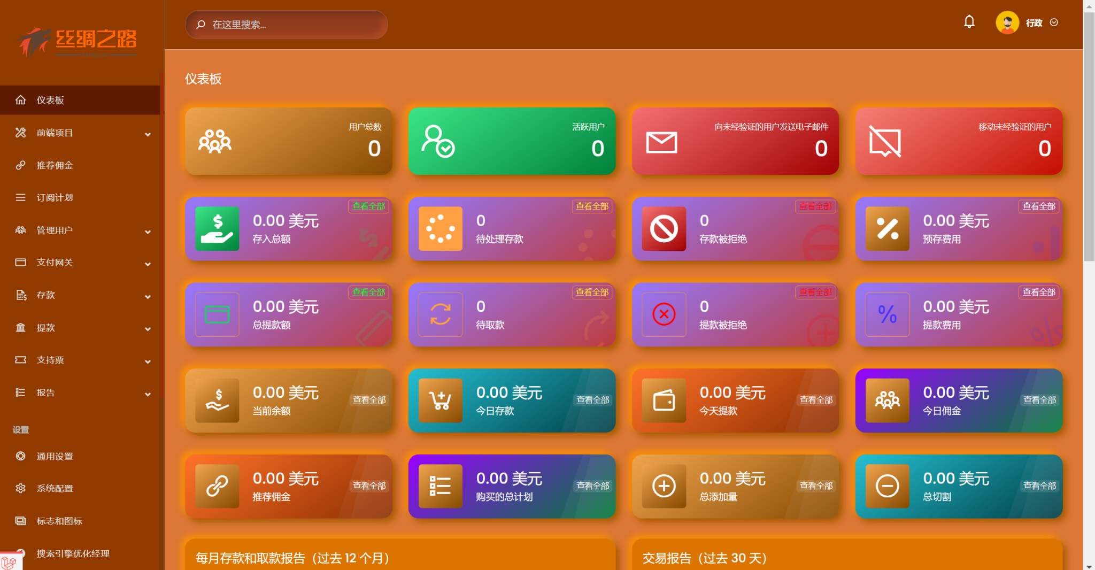Viewport: 1095px width, 570px height.
Task: Click the 推荐佣金 card link icon
Action: point(217,486)
